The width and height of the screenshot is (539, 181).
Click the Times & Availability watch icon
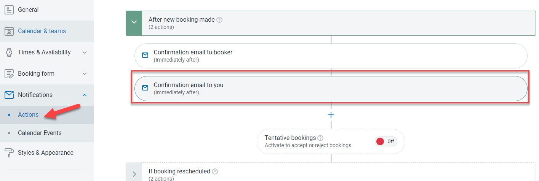tap(9, 52)
